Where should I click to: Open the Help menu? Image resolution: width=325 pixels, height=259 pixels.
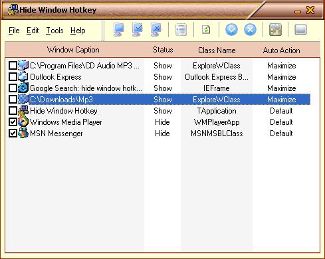tap(78, 31)
